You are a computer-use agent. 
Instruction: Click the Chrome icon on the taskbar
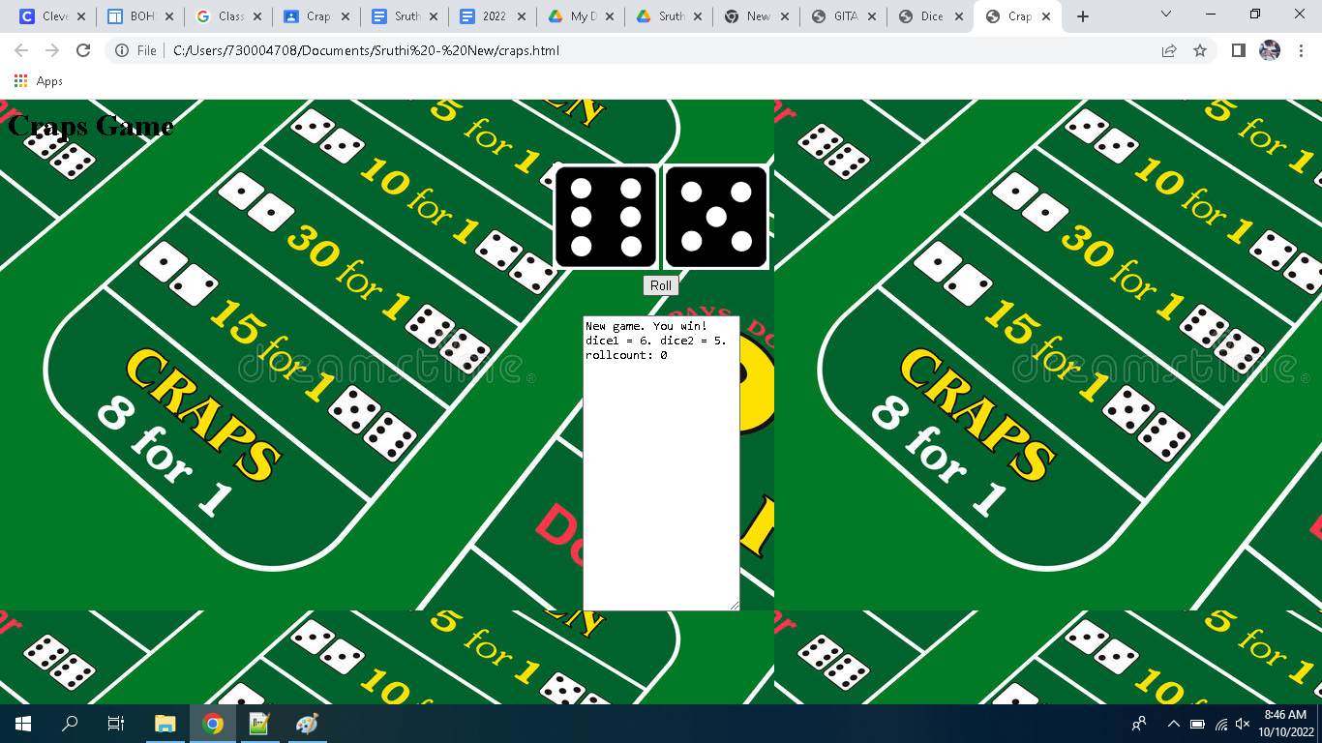(213, 724)
